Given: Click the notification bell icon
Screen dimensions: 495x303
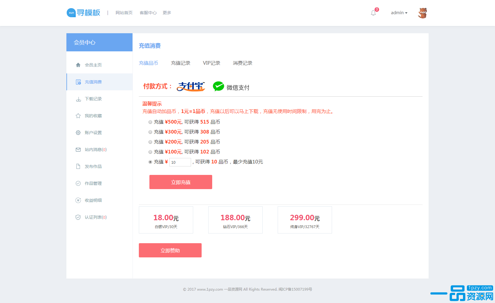Looking at the screenshot, I should (373, 13).
